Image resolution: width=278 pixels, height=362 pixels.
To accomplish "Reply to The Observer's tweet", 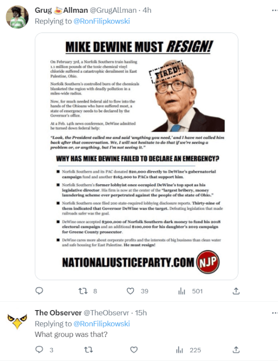I will pyautogui.click(x=39, y=350).
